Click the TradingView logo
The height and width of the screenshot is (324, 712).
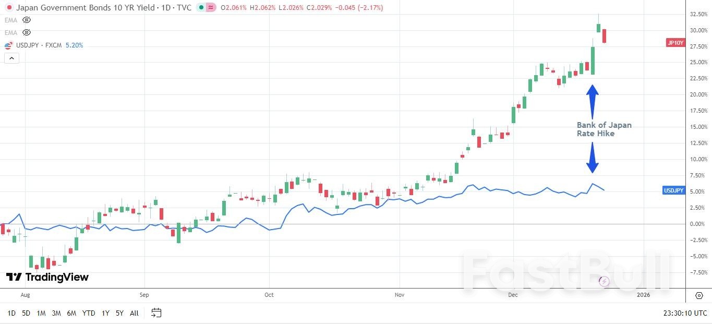[x=47, y=277]
